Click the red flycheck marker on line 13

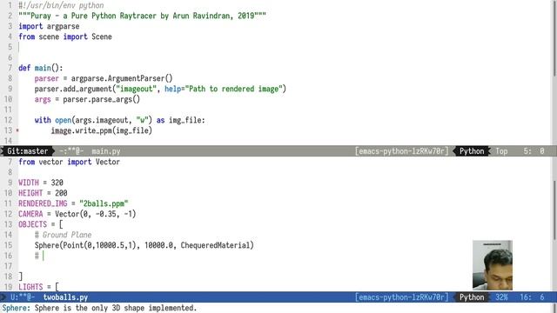point(17,130)
